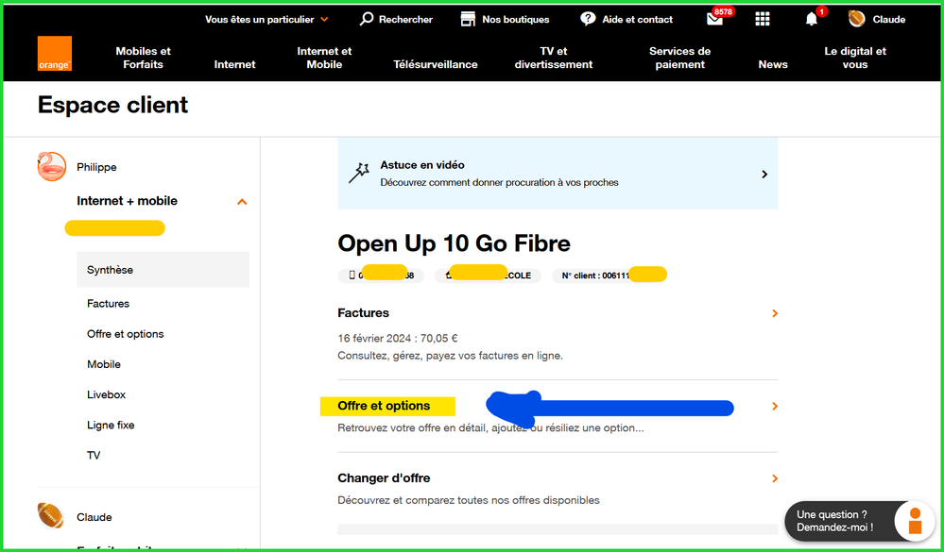Click the N° client number chip

click(x=609, y=276)
